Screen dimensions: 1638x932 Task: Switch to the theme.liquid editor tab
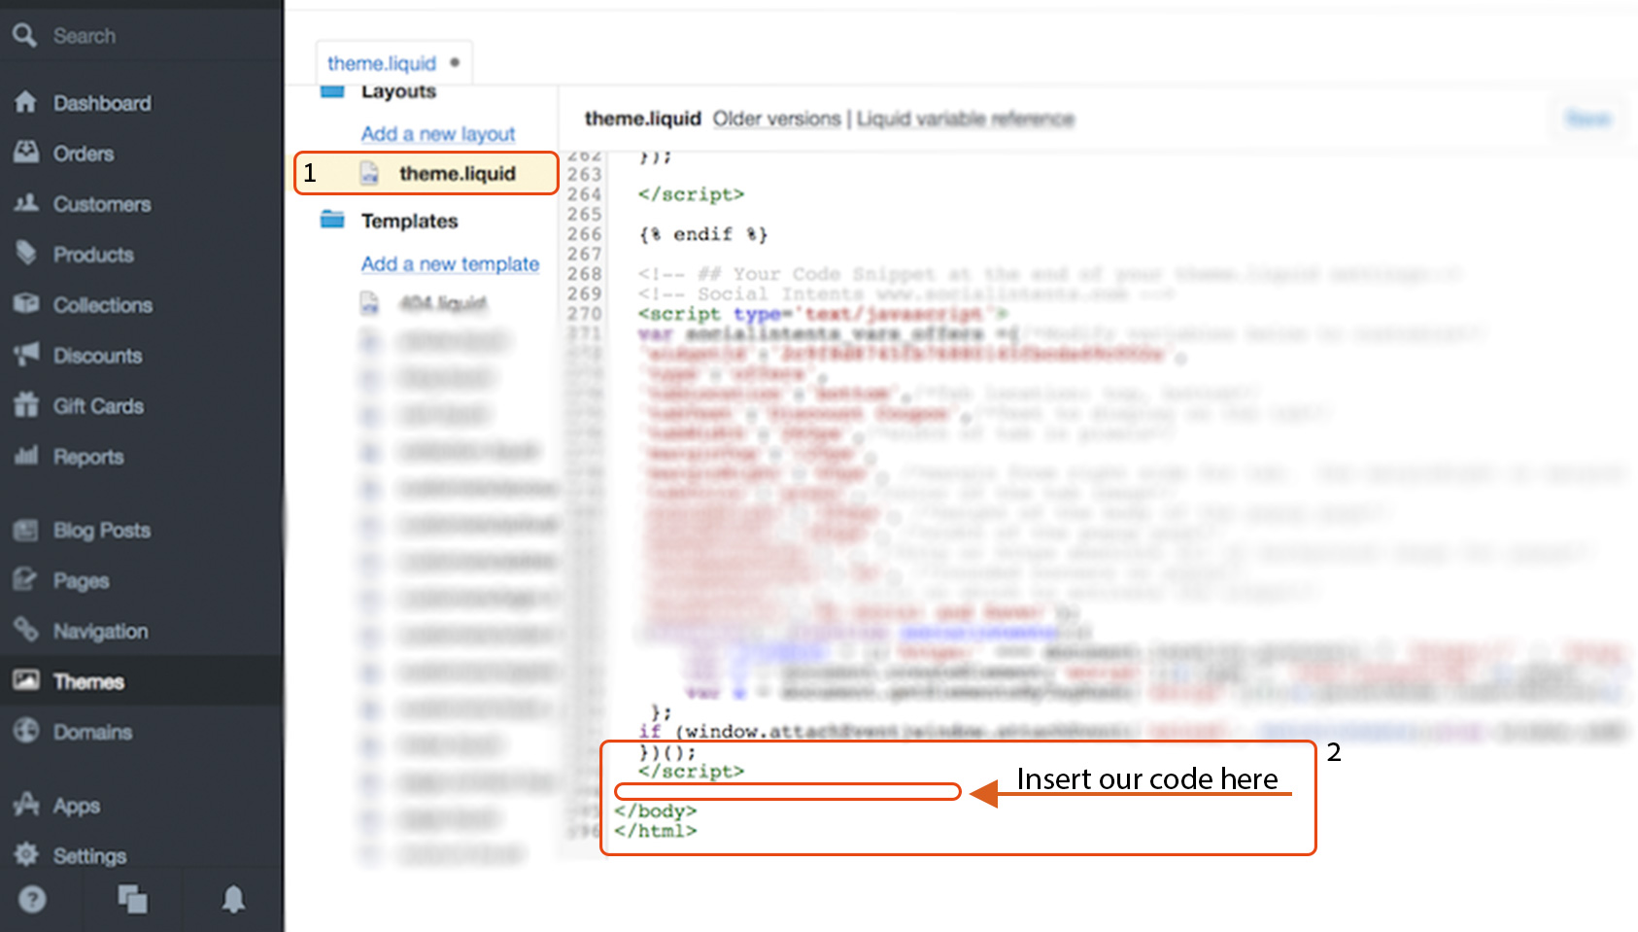(382, 63)
